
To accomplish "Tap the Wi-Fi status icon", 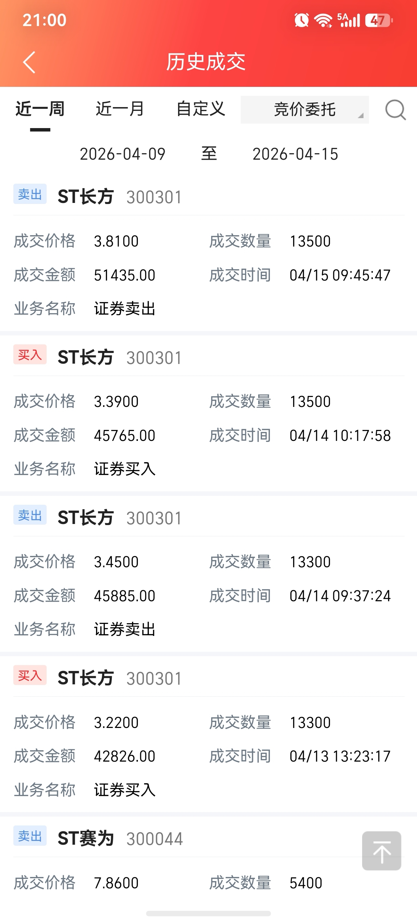I will (x=323, y=20).
